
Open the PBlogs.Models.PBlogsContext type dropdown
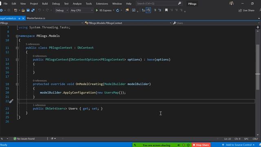click(x=128, y=23)
